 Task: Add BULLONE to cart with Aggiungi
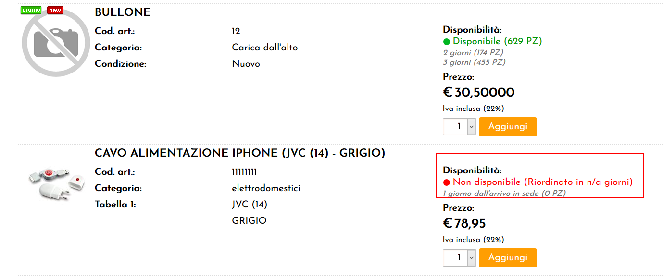(x=508, y=127)
